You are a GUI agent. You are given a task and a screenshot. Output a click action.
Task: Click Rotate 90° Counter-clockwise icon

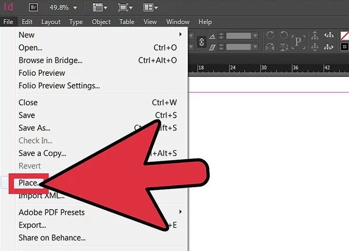click(x=284, y=35)
